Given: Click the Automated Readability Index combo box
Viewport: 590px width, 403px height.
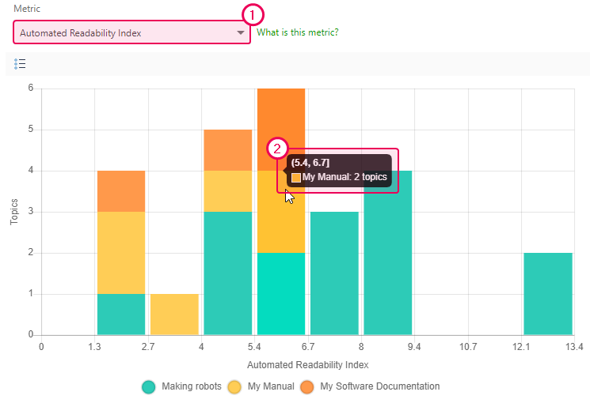Looking at the screenshot, I should click(x=131, y=32).
